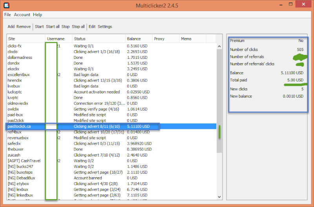Select the clicks-fx row
Image resolution: width=314 pixels, height=207 pixels.
click(x=111, y=46)
